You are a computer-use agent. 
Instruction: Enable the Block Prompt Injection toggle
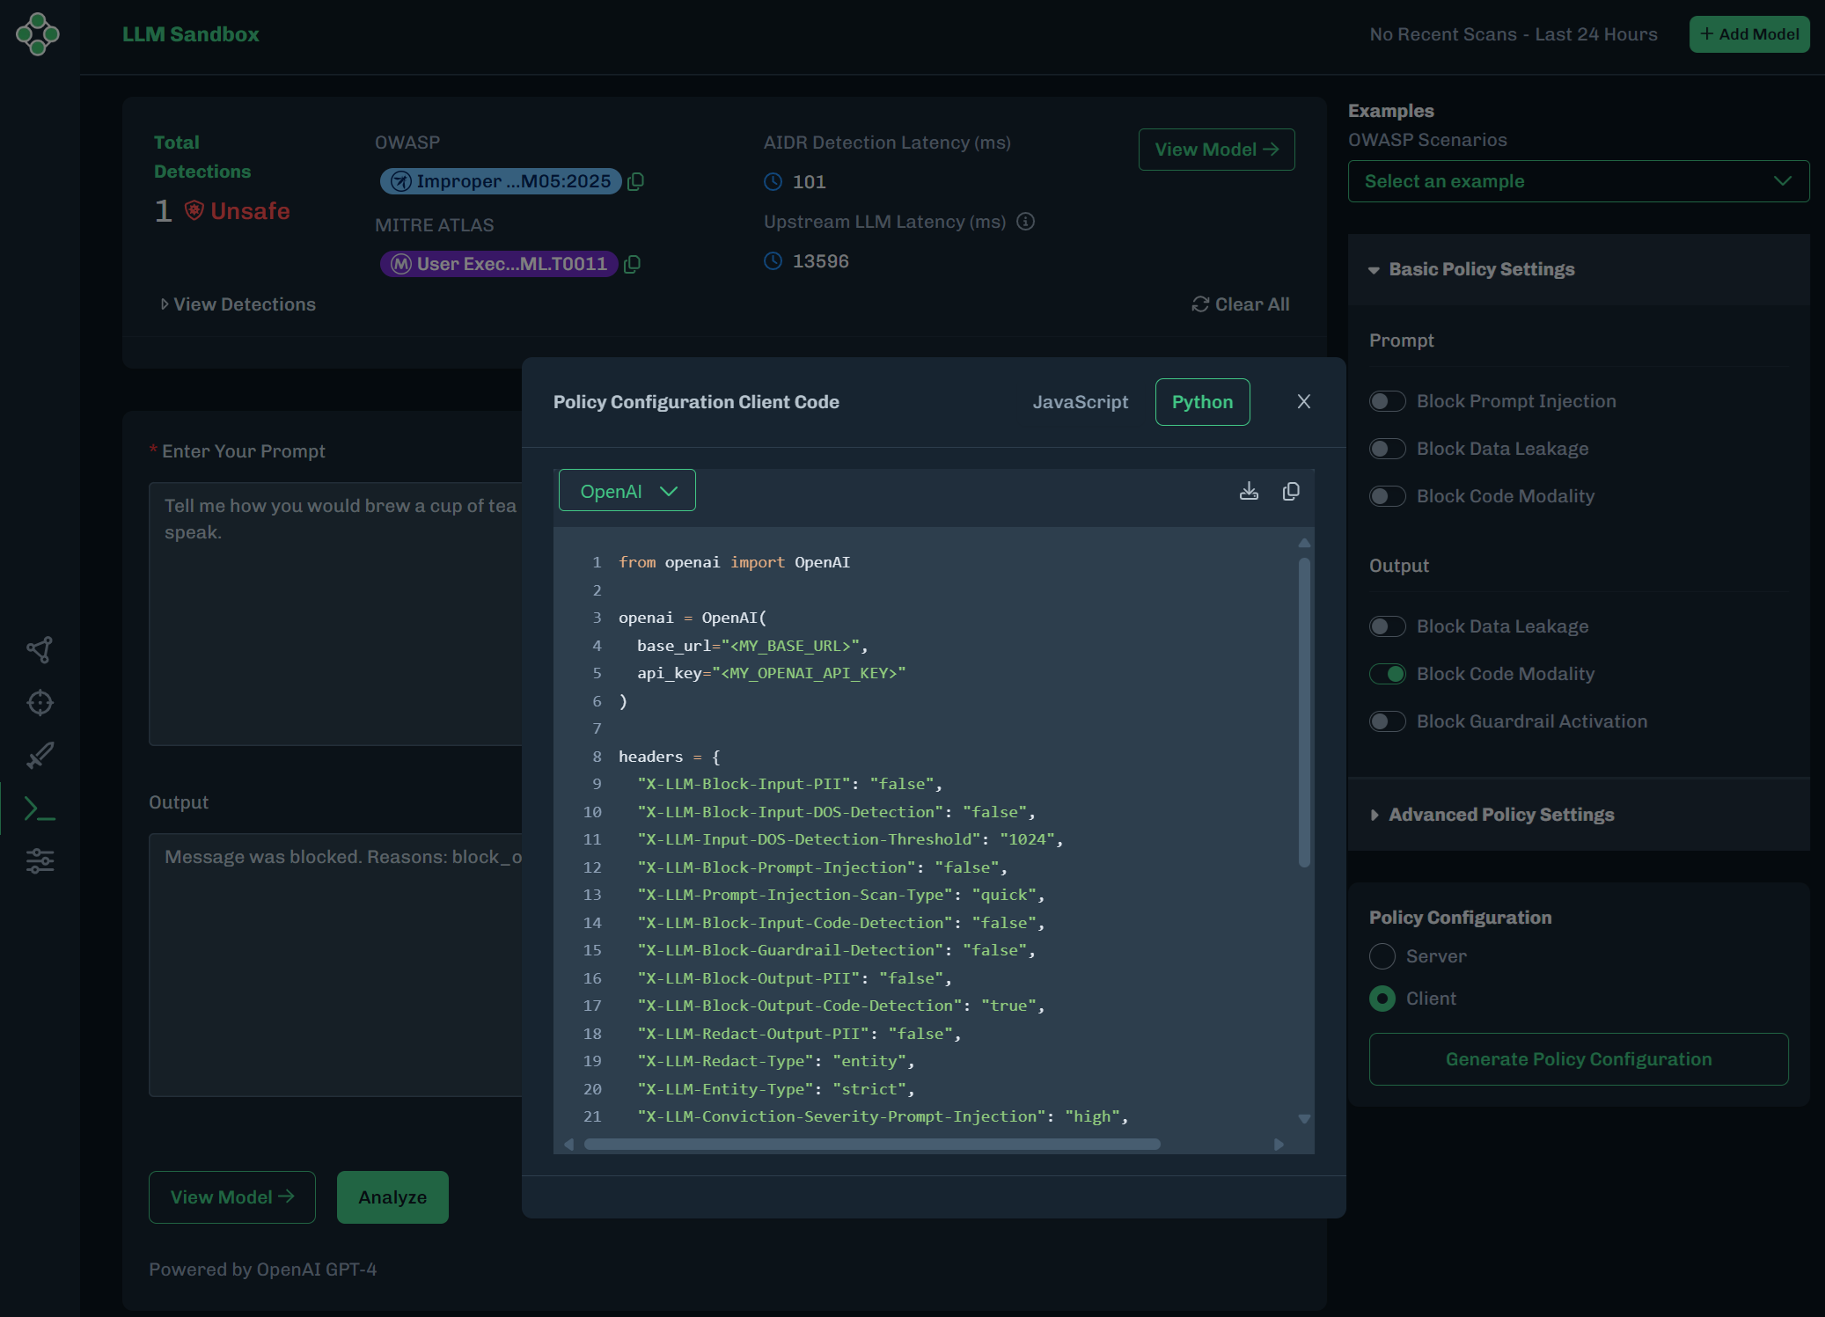[x=1387, y=401]
